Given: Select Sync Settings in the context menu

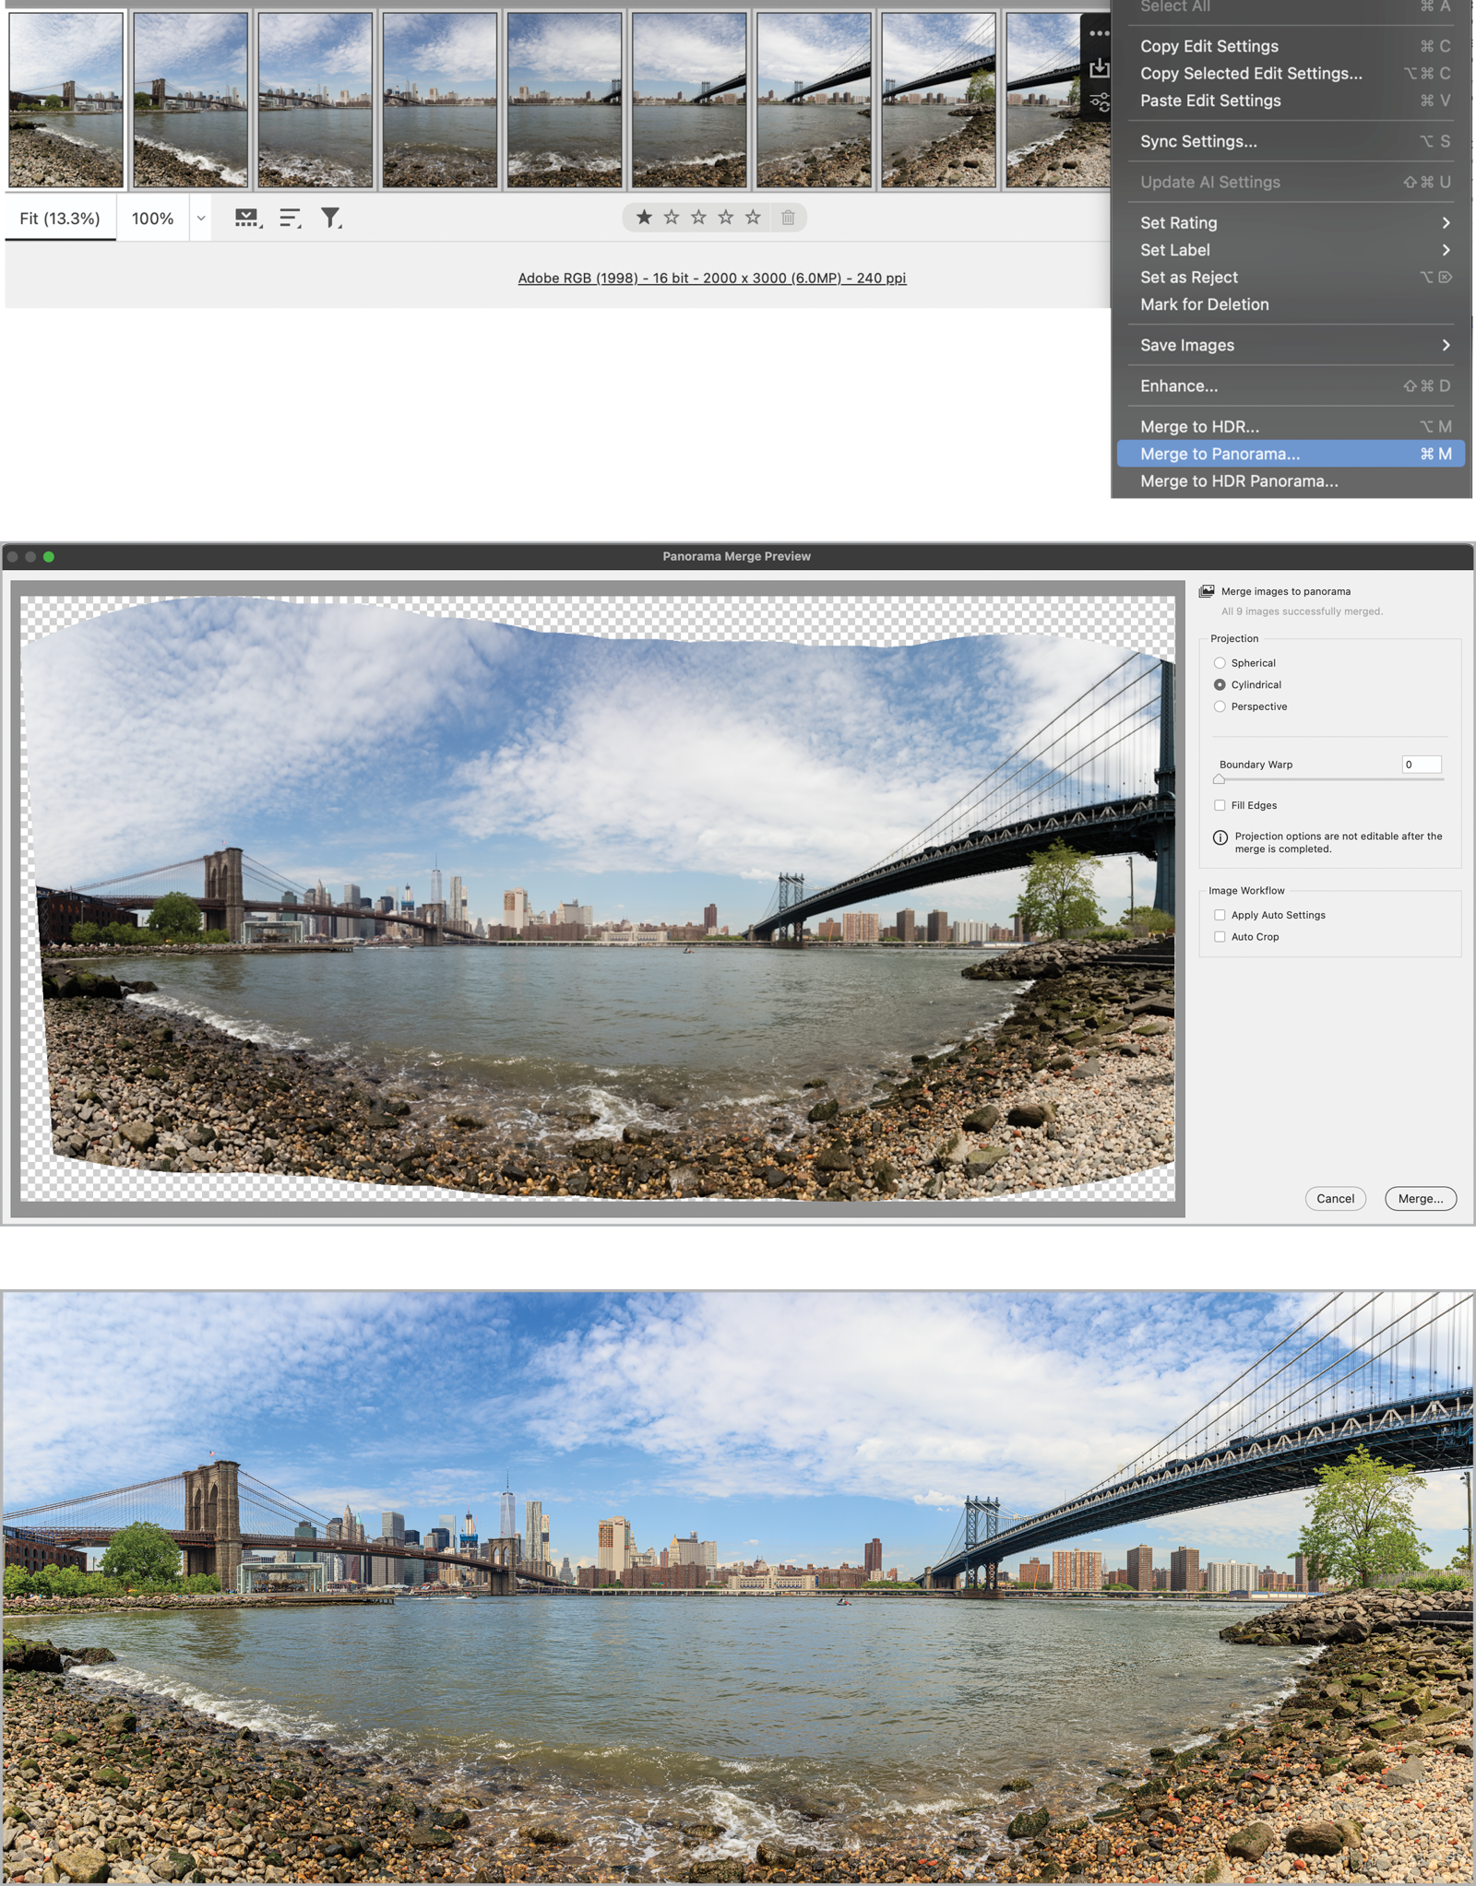Looking at the screenshot, I should (1198, 141).
